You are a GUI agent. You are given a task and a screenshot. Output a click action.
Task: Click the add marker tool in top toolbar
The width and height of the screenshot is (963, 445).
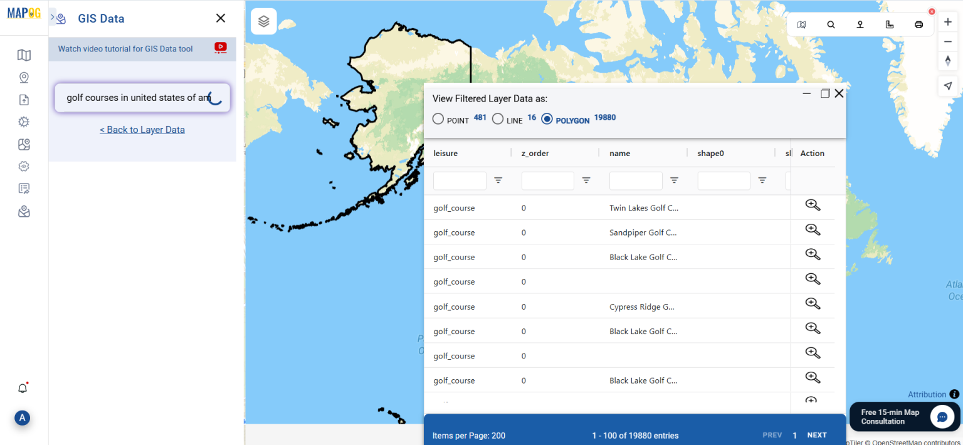[x=860, y=24]
